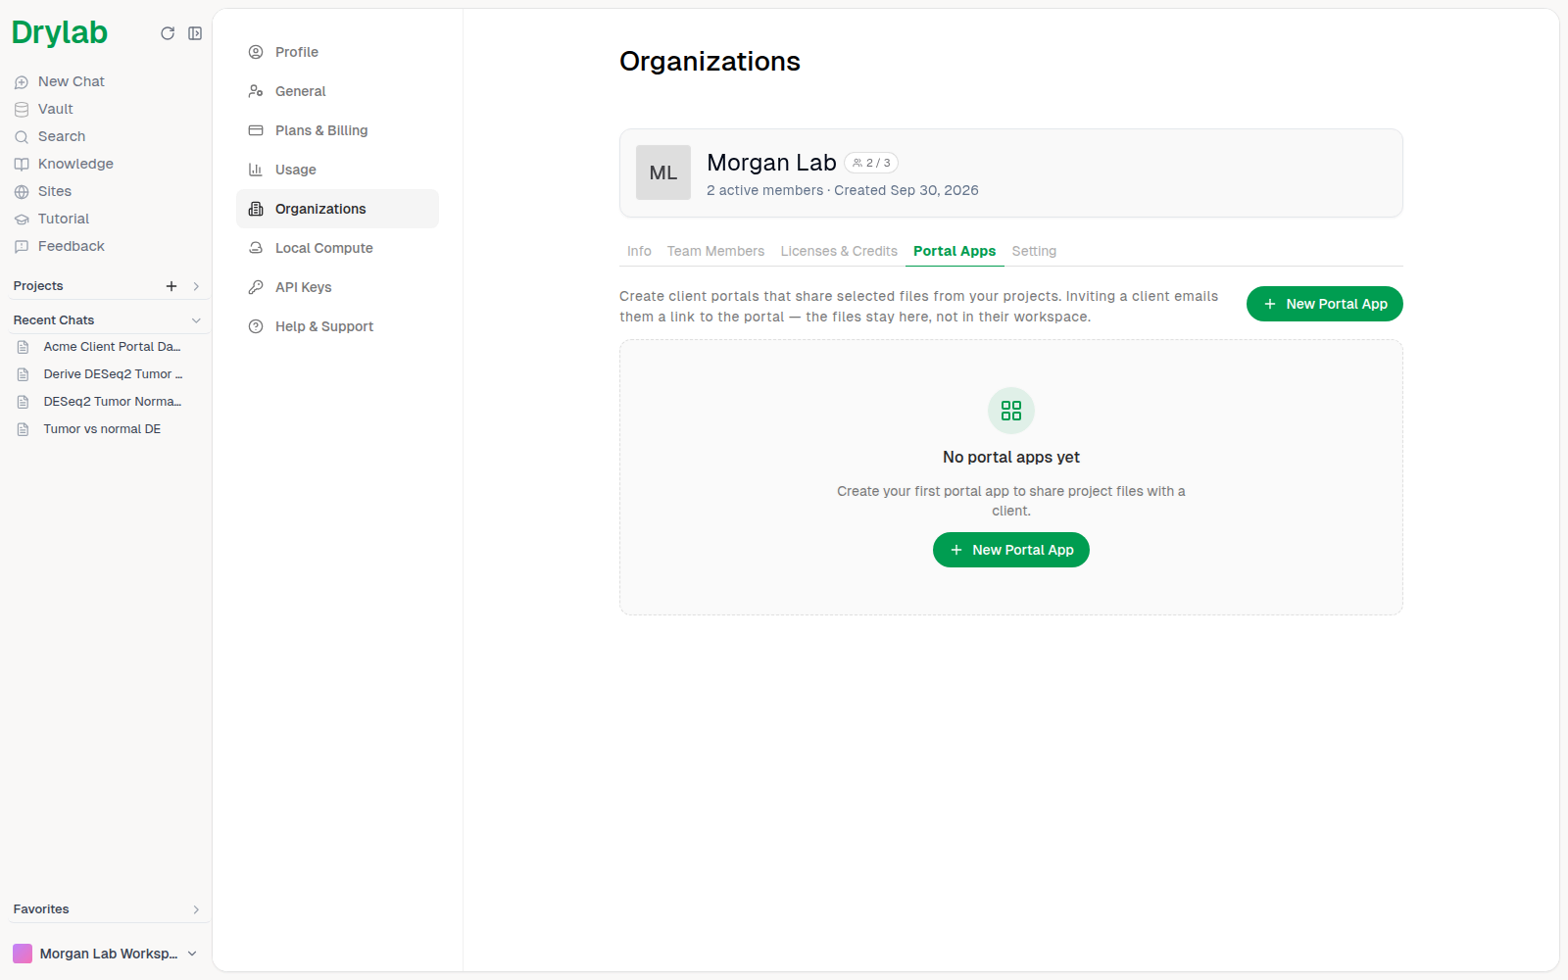Collapse the Recent Chats section
Image resolution: width=1568 pixels, height=980 pixels.
coord(196,320)
